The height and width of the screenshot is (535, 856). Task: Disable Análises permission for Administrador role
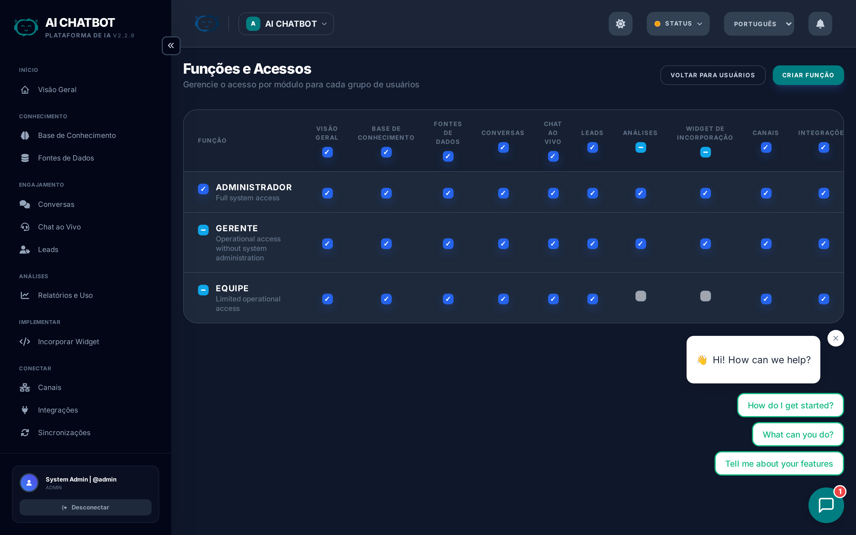[641, 193]
